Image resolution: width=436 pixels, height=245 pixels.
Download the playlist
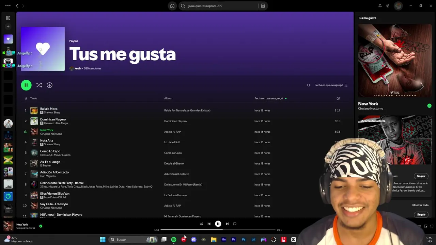[49, 85]
